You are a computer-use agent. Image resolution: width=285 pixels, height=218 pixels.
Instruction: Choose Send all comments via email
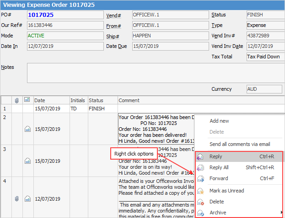click(x=240, y=144)
